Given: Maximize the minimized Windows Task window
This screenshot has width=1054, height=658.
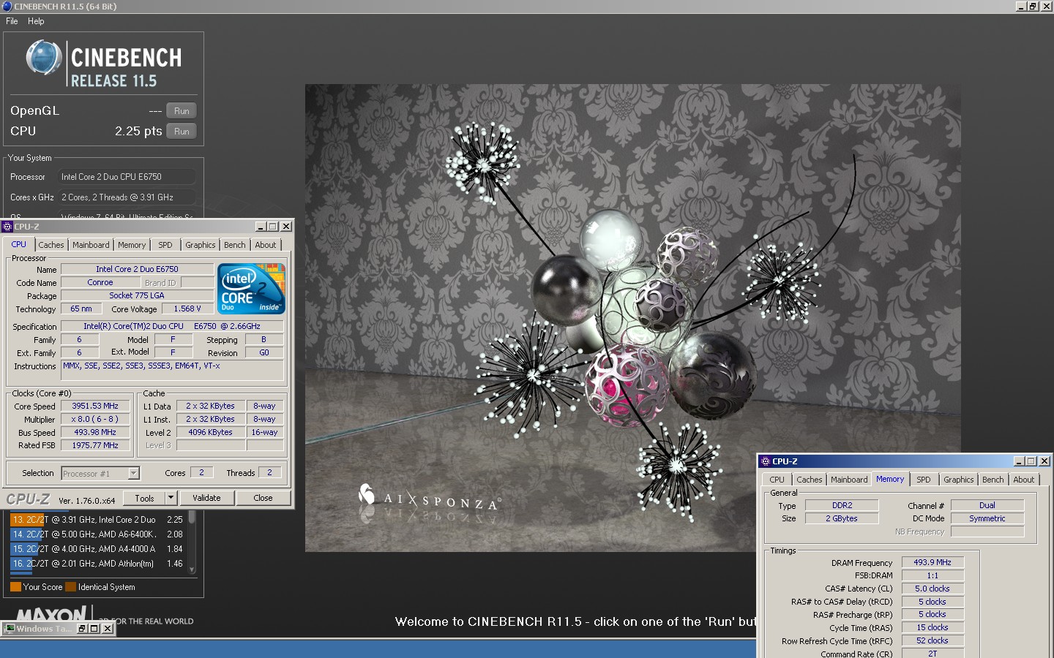Looking at the screenshot, I should 94,629.
